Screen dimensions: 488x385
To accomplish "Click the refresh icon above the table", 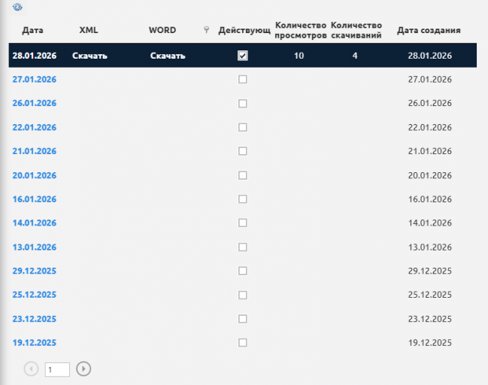I will [x=17, y=7].
